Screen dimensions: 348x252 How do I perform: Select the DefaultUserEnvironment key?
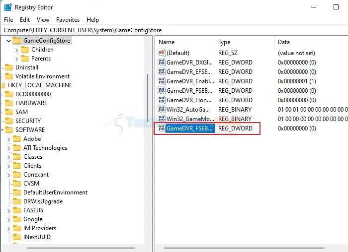click(56, 192)
